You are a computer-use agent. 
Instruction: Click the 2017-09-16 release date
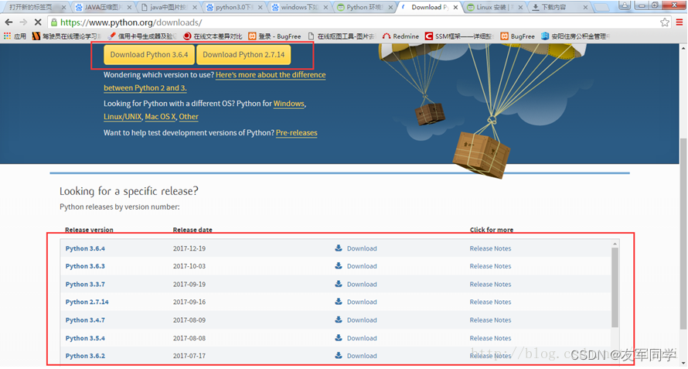pos(189,302)
